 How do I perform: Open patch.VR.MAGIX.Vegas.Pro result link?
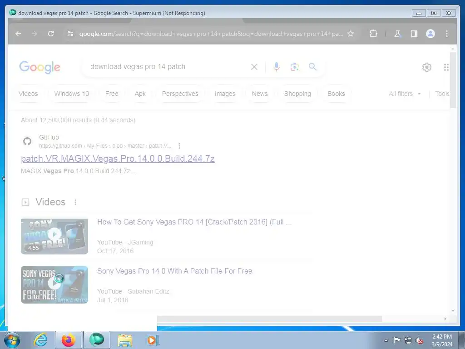tap(118, 159)
